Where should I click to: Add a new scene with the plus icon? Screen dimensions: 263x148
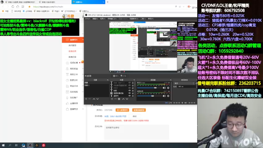pyautogui.click(x=86, y=99)
